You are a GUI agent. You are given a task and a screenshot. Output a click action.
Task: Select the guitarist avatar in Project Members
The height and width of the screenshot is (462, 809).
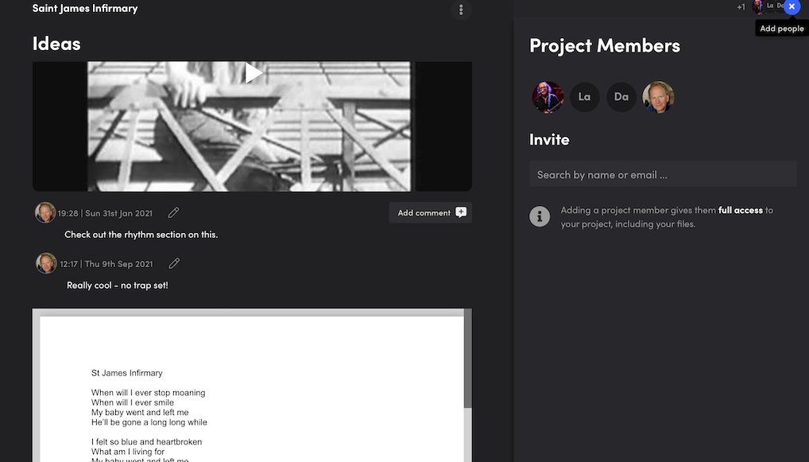pos(548,97)
